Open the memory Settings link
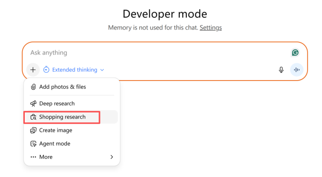The height and width of the screenshot is (177, 322). click(x=211, y=28)
